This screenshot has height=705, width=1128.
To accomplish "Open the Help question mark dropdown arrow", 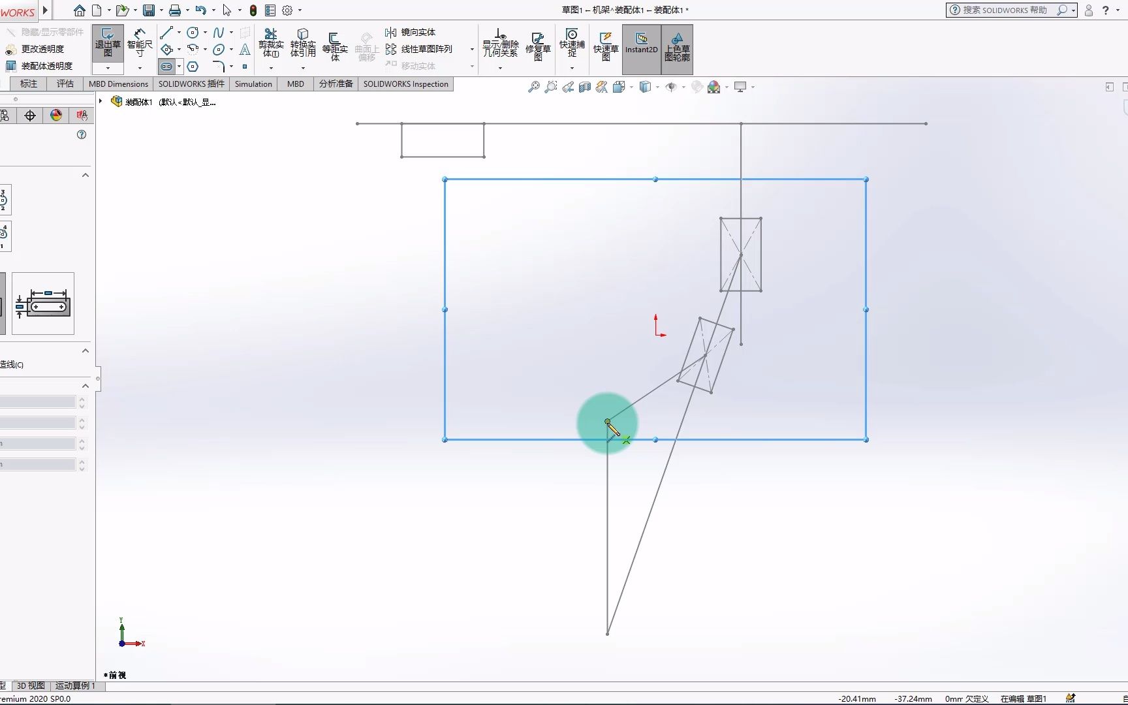I will pyautogui.click(x=1118, y=10).
